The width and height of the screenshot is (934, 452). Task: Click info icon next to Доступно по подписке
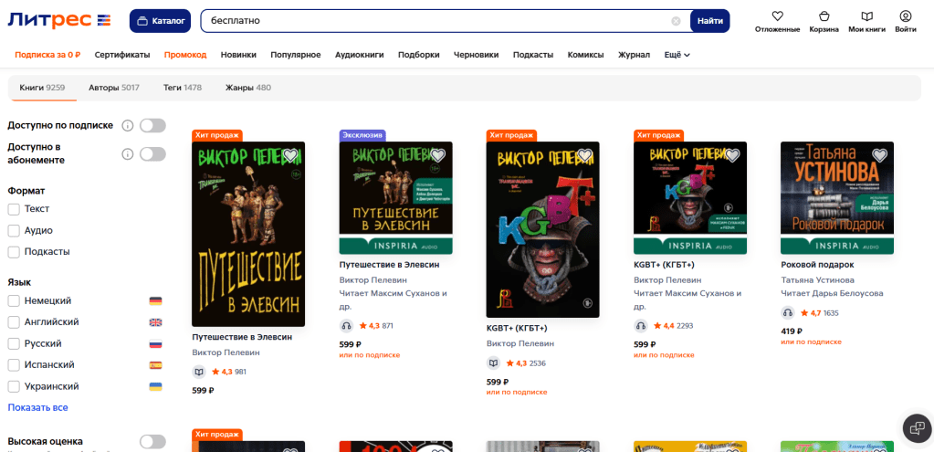pos(128,126)
